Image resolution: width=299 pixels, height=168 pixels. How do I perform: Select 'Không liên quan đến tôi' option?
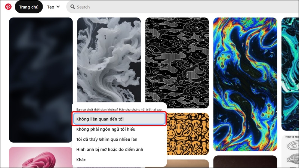pos(119,119)
